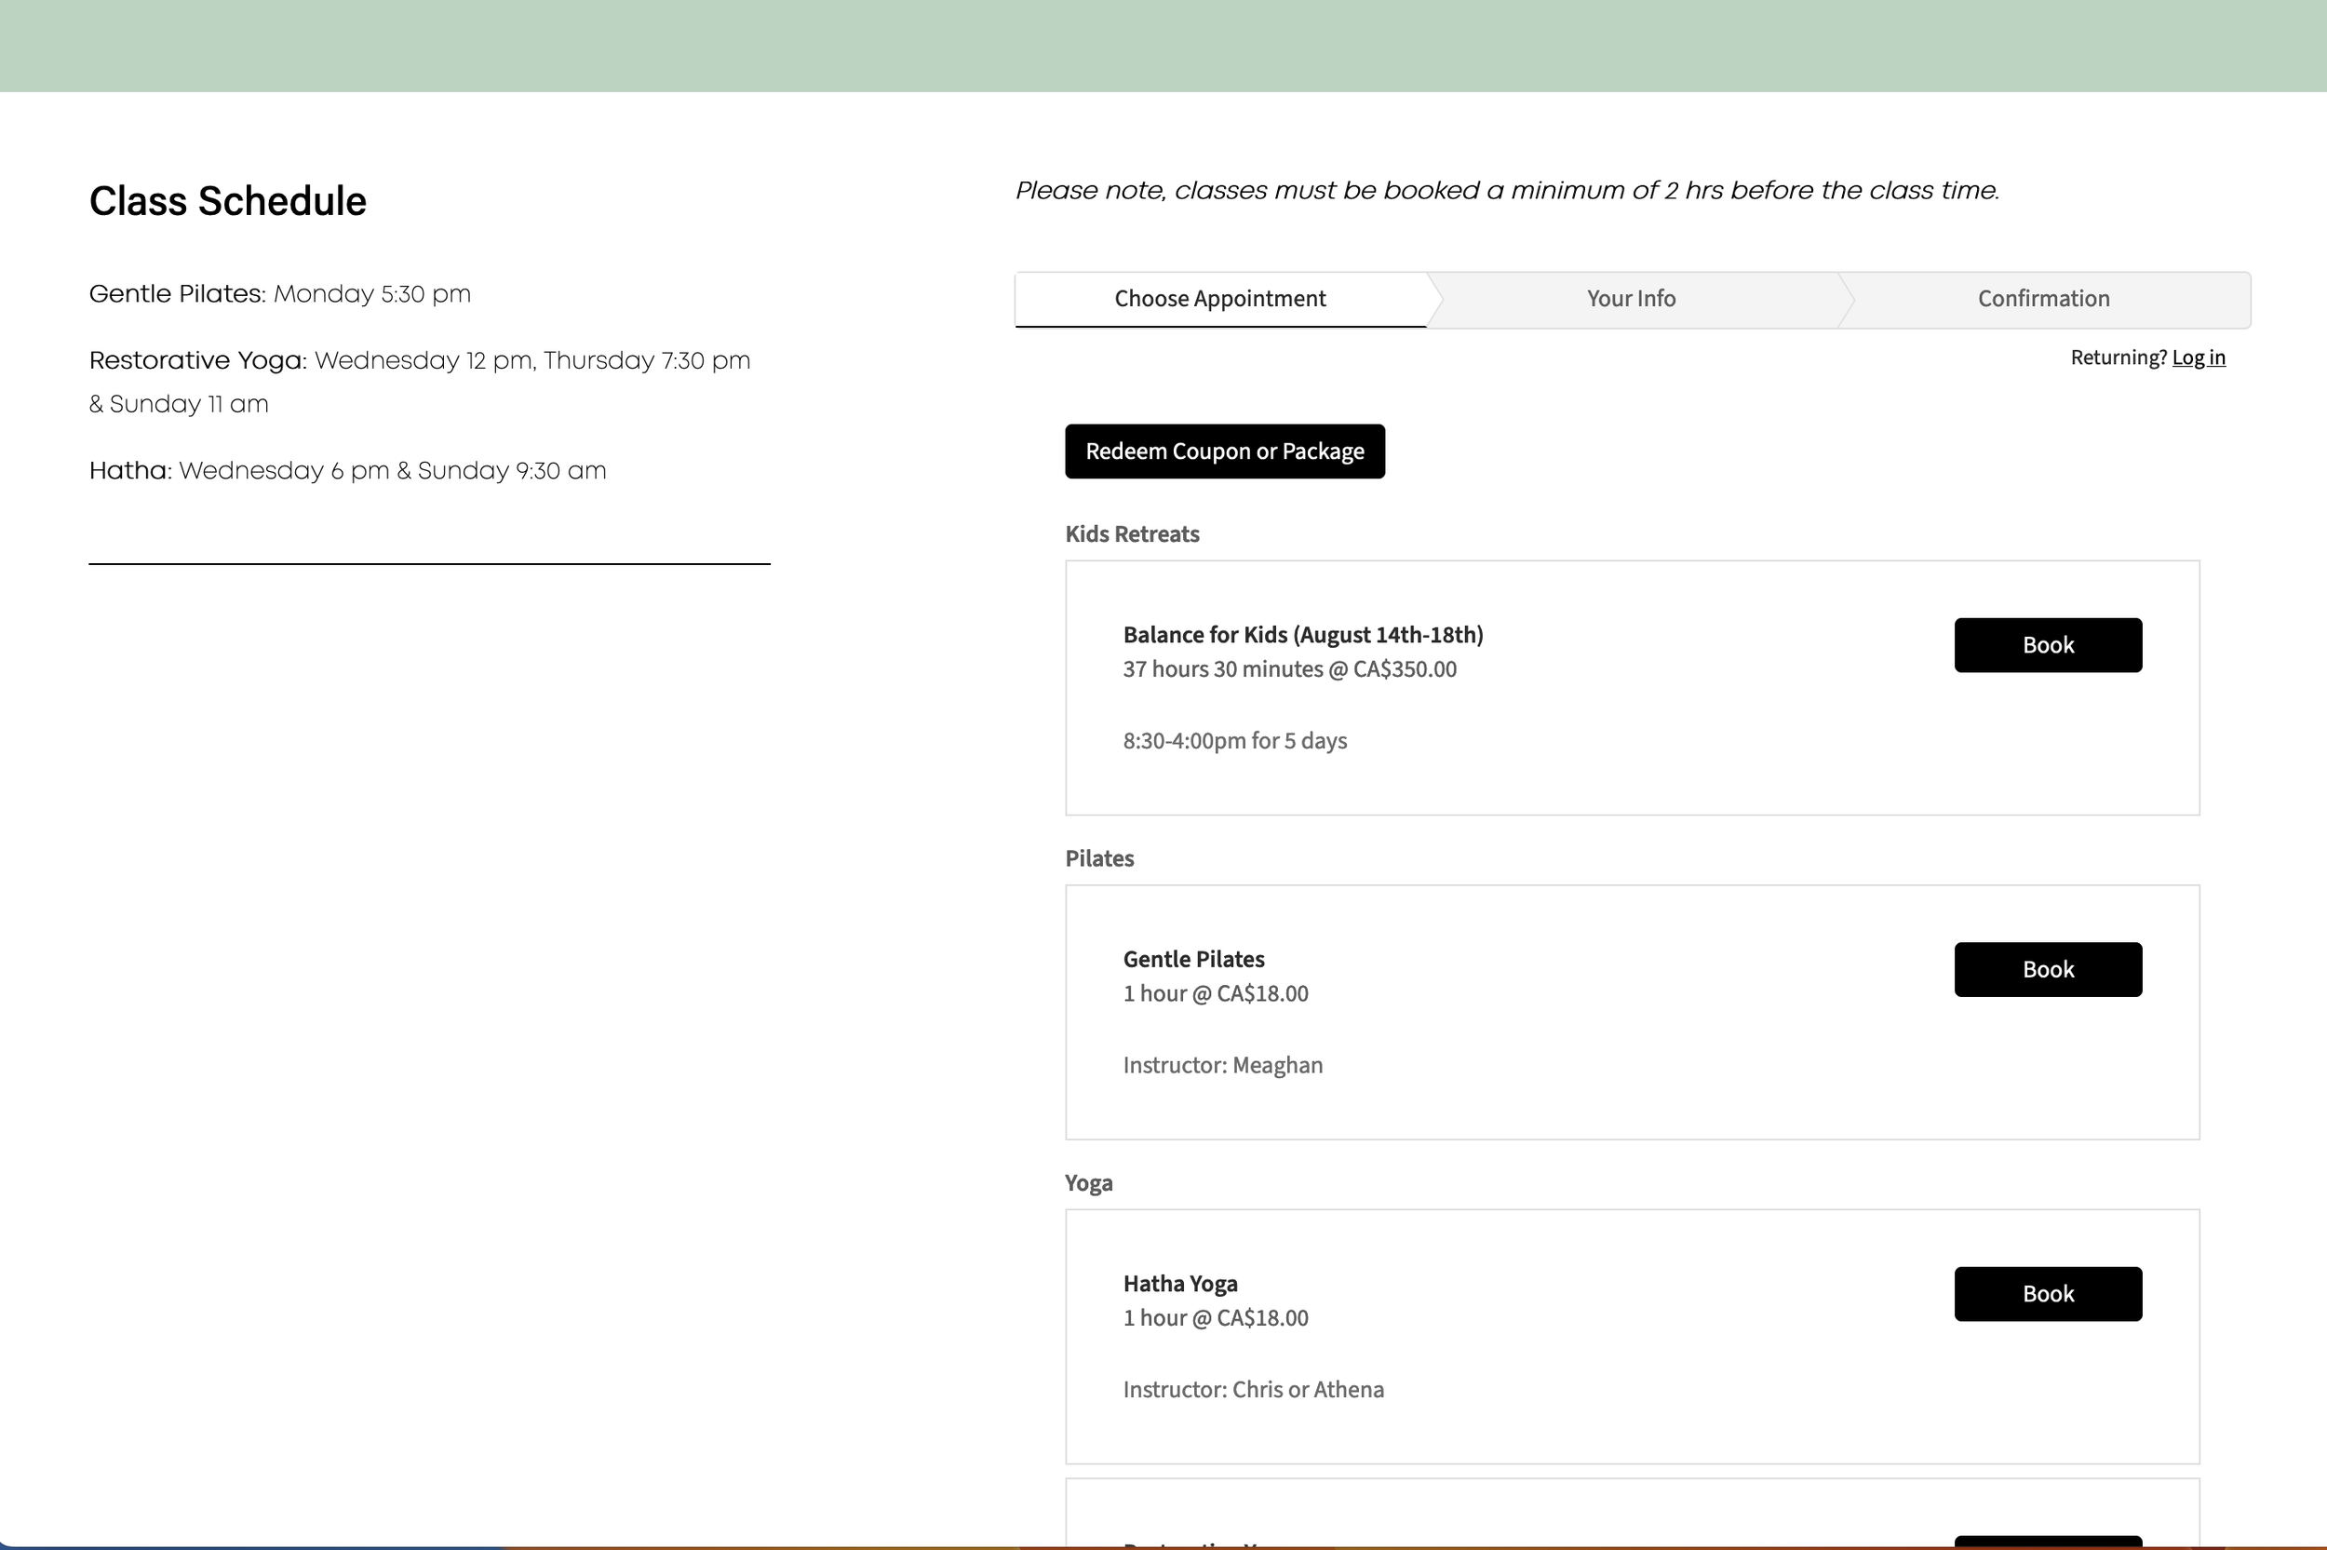
Task: Switch to the Your Info tab
Action: (1631, 299)
